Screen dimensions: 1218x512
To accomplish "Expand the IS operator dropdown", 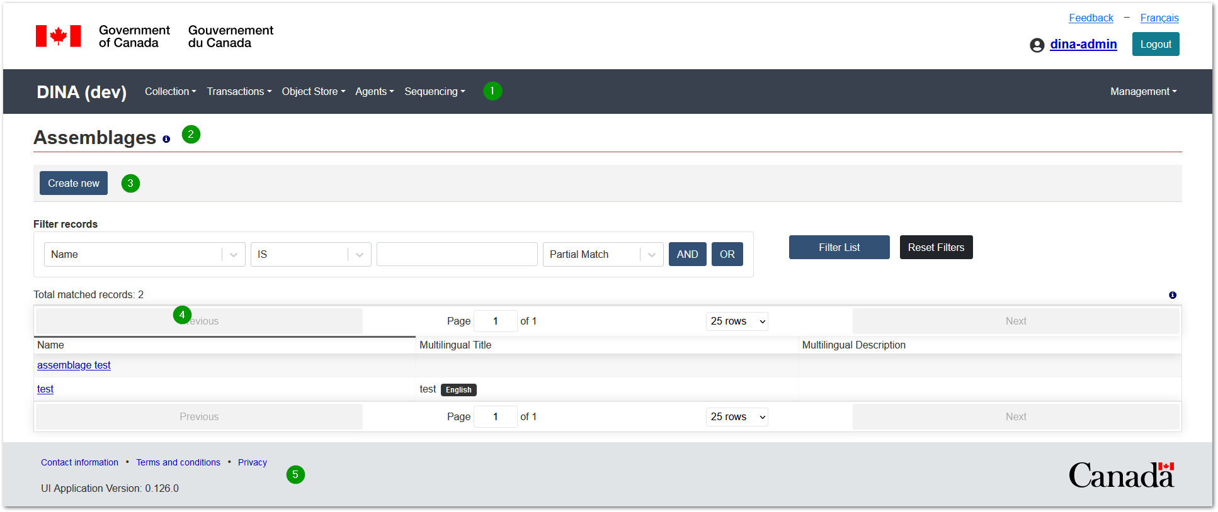I will (311, 254).
